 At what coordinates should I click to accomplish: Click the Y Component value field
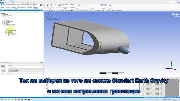pos(26,70)
